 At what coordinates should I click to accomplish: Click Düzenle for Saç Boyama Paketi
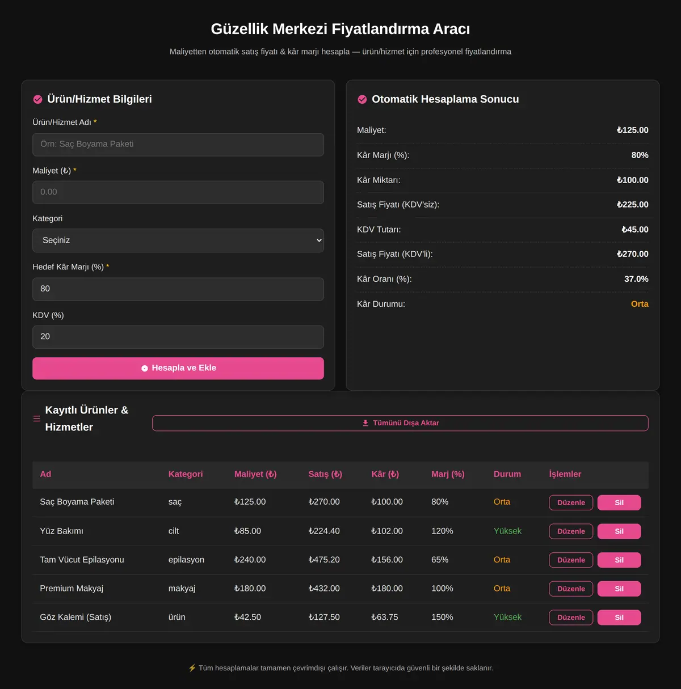pyautogui.click(x=571, y=502)
